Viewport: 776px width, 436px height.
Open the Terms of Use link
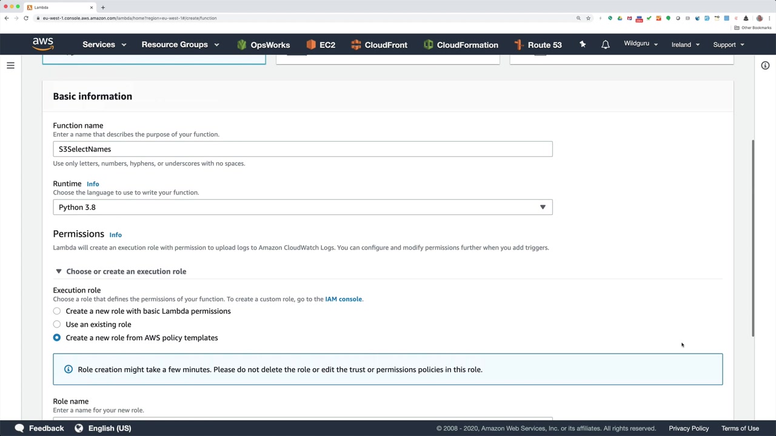click(740, 428)
